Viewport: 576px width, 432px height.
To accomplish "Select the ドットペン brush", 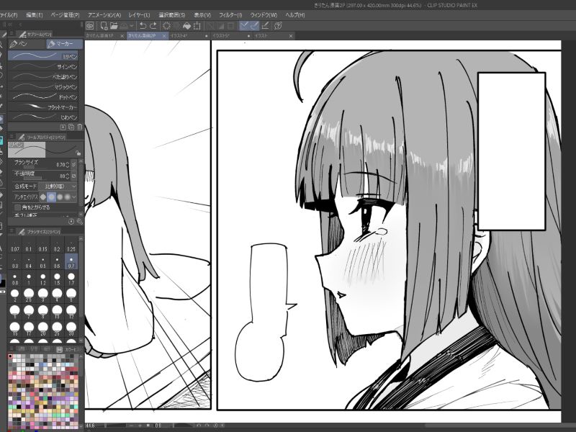I will tap(43, 97).
